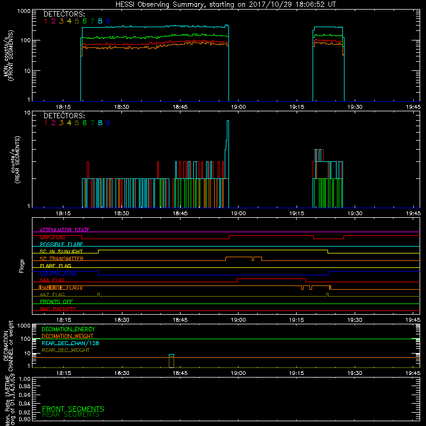This screenshot has width=426, height=426.
Task: Click 19:00 tick label under front segments plot
Action: tap(238, 107)
